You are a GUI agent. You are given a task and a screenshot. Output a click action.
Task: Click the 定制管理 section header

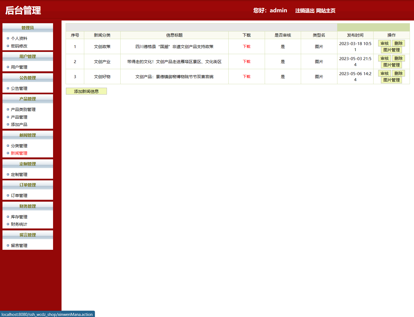(28, 164)
